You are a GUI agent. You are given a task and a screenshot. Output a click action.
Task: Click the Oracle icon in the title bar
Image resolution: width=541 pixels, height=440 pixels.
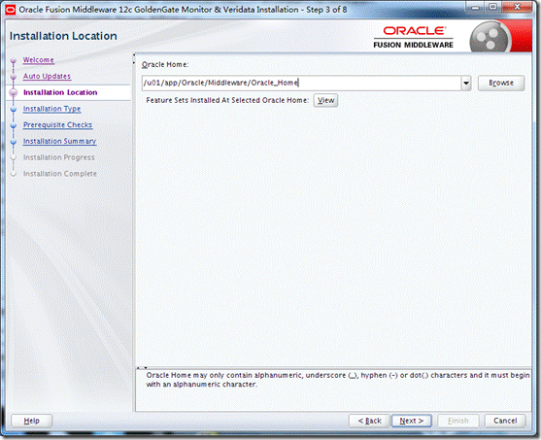click(x=11, y=10)
